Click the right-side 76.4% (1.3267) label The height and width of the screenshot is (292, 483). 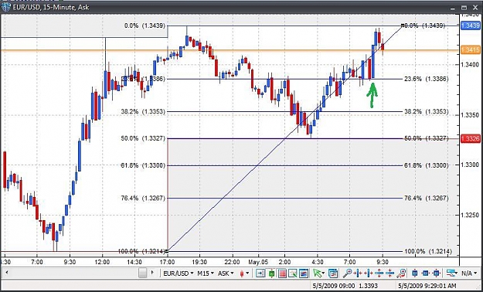[427, 198]
